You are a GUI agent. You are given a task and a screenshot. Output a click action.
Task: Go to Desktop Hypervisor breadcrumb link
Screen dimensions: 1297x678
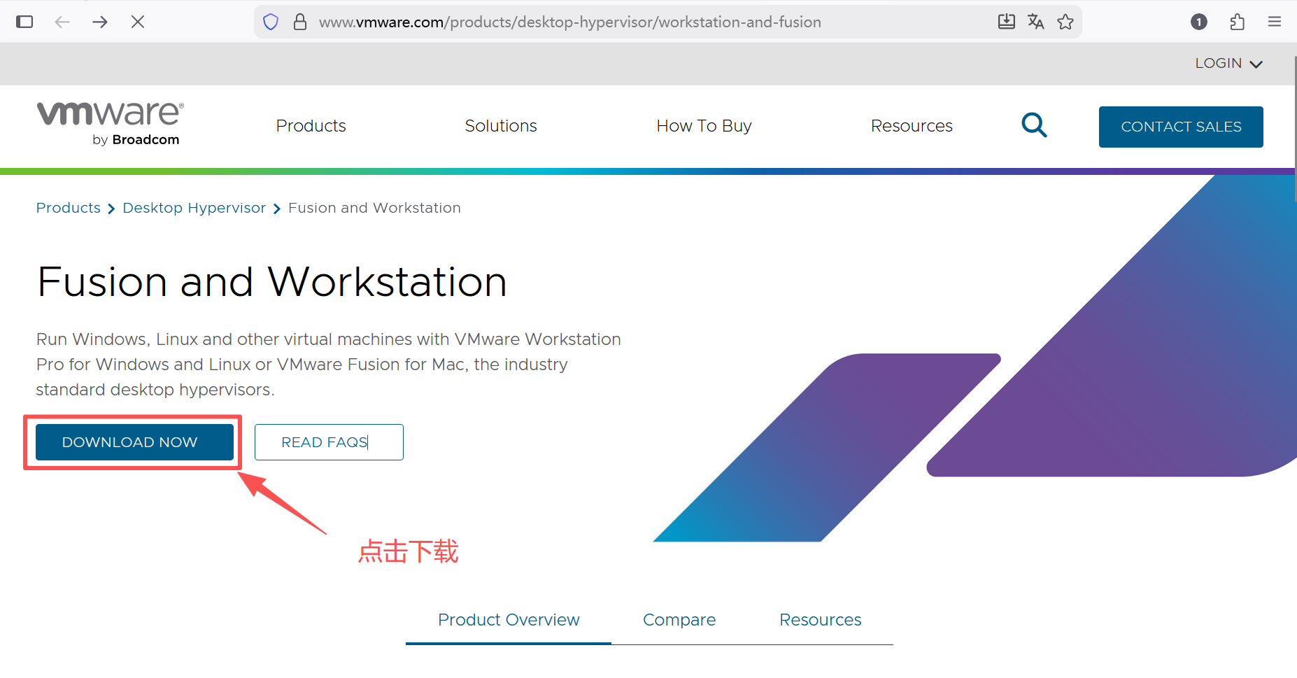[x=194, y=208]
